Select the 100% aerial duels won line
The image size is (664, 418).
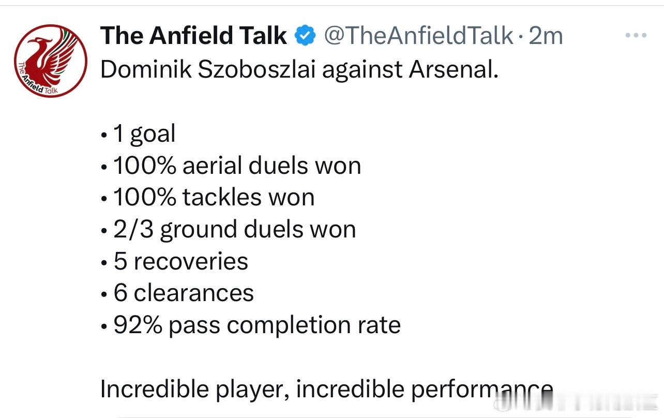[231, 166]
